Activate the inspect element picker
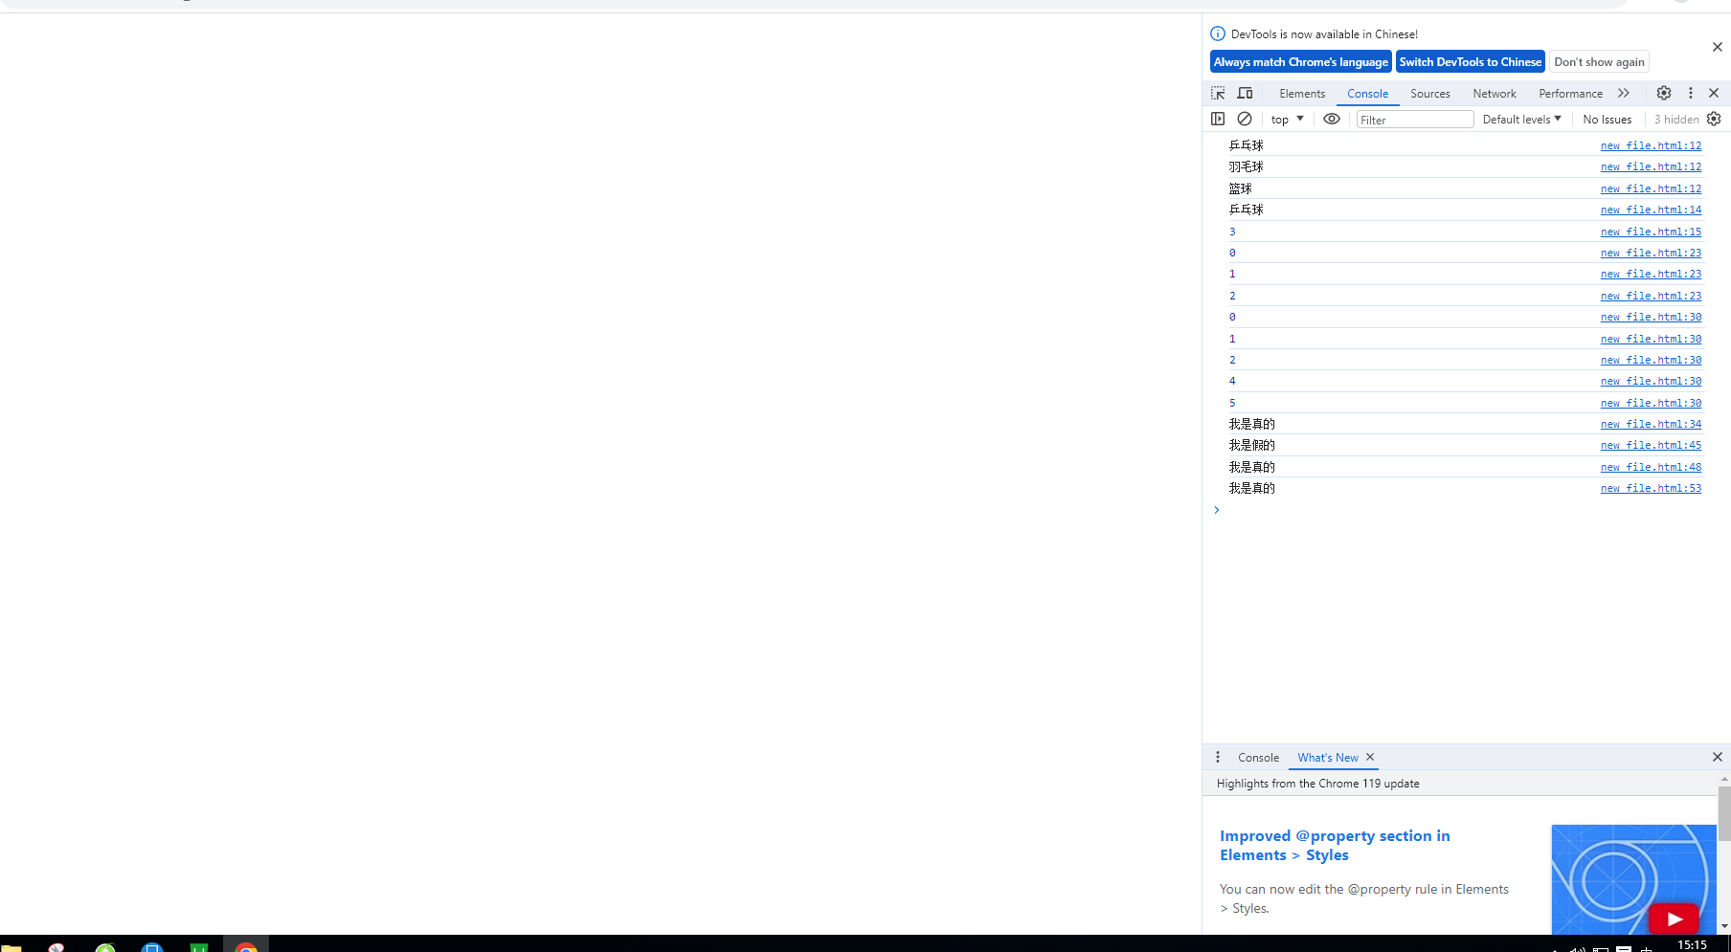Viewport: 1731px width, 952px height. (1218, 93)
